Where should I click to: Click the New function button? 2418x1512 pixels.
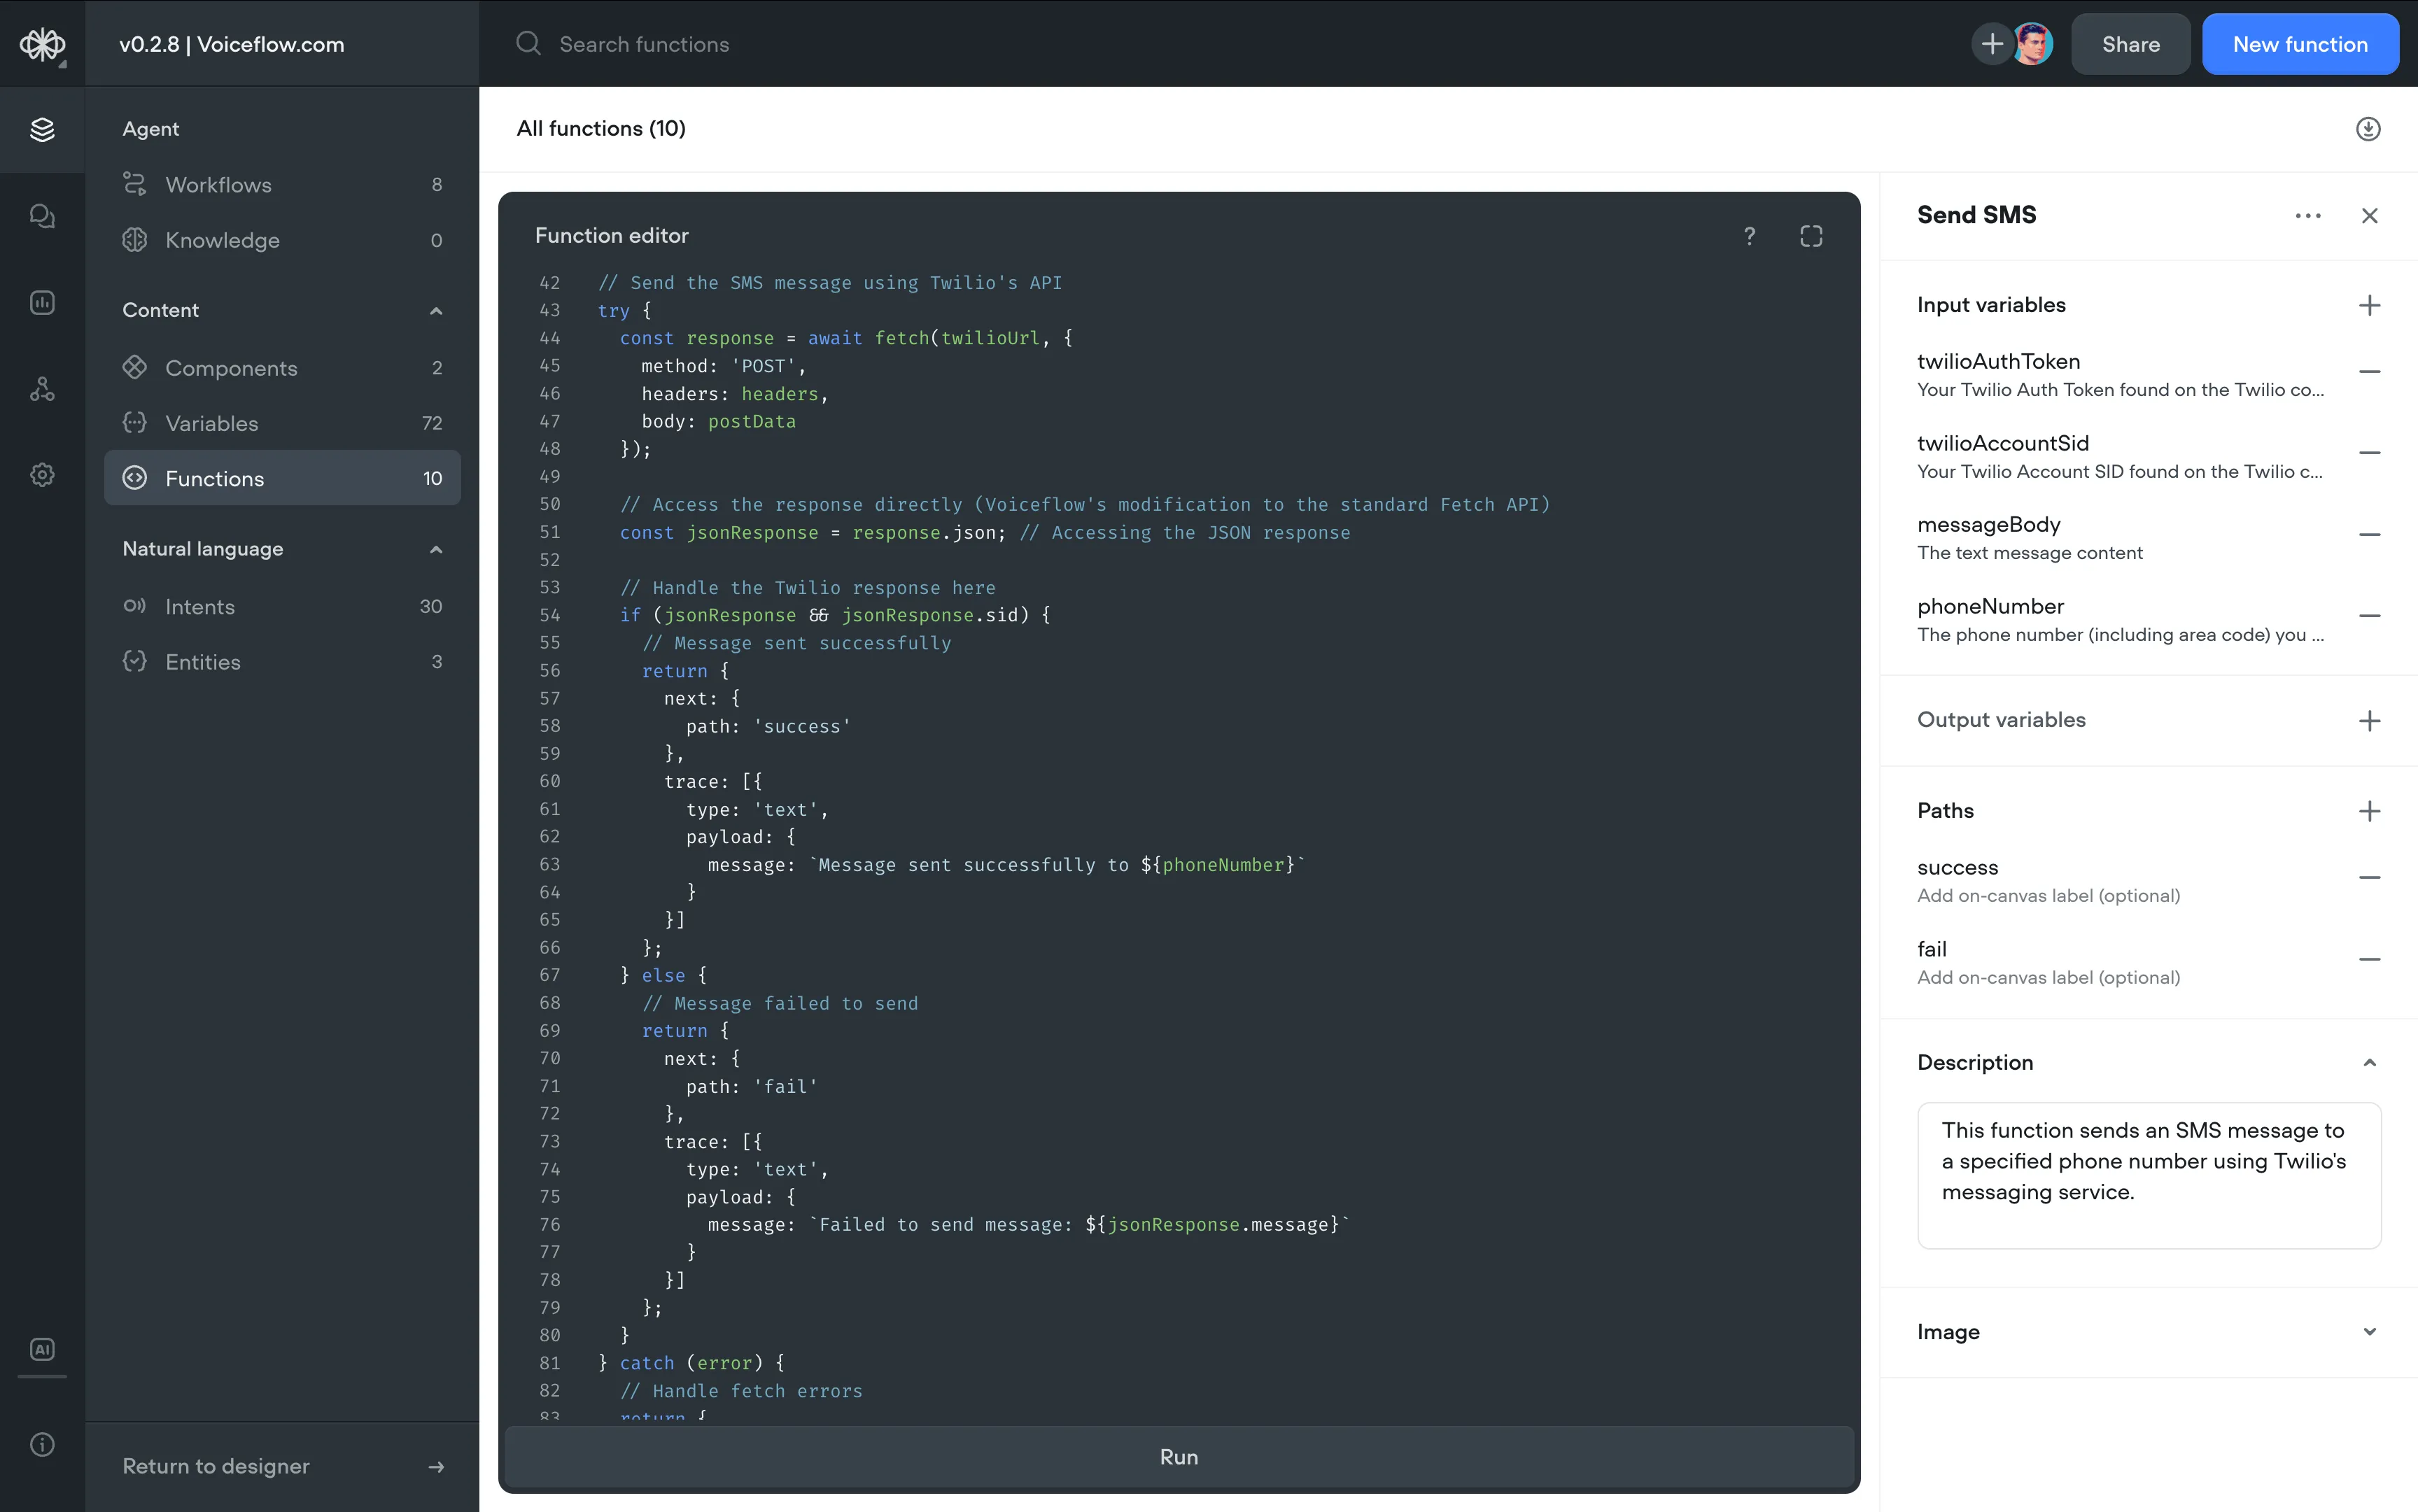pyautogui.click(x=2299, y=44)
